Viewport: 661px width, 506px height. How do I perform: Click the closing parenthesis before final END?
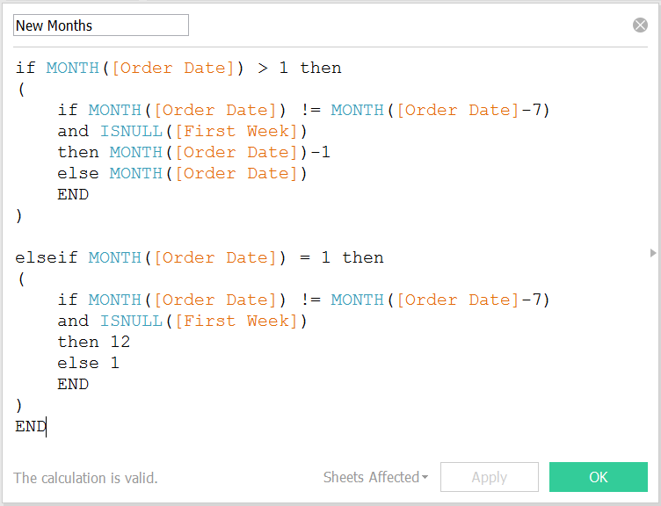(x=19, y=405)
